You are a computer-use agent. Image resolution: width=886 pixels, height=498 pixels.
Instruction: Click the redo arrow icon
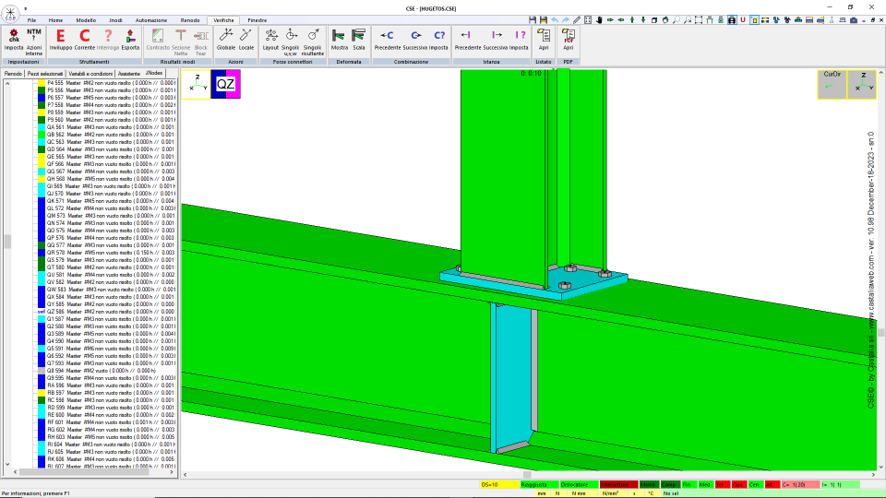click(x=566, y=19)
